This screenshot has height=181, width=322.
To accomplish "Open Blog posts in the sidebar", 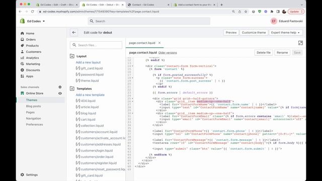I will point(33,106).
